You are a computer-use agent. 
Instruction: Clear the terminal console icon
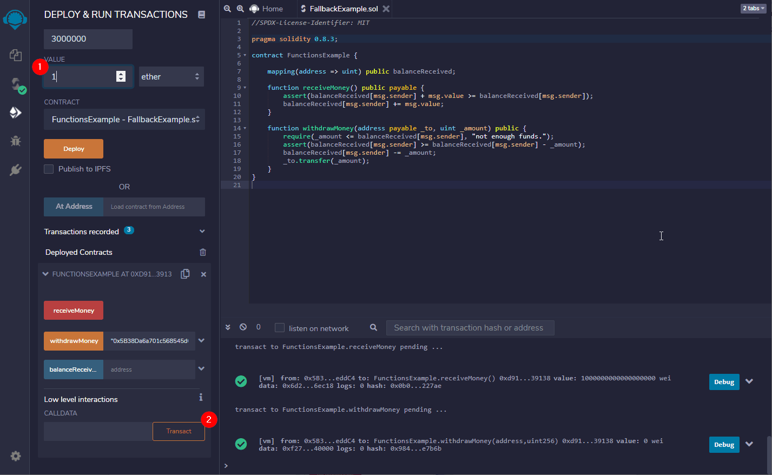coord(243,327)
